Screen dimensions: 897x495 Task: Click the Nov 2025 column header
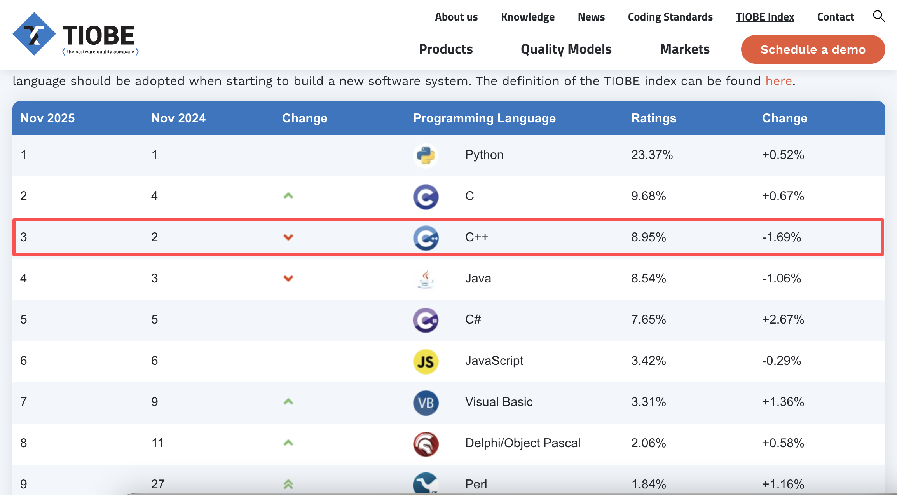[47, 118]
